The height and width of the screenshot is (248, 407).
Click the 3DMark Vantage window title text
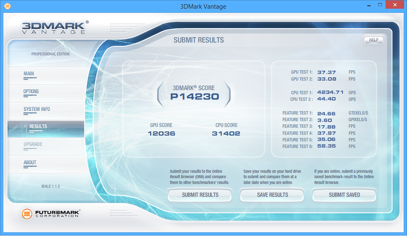click(203, 7)
